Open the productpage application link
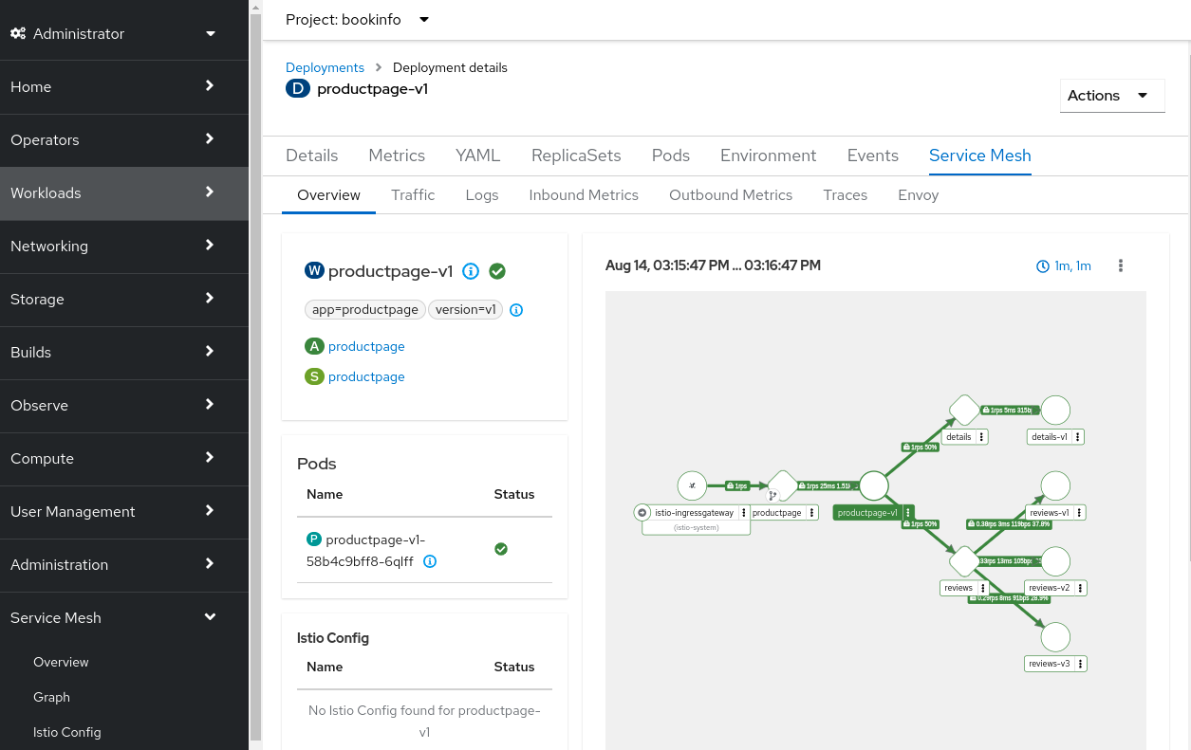The width and height of the screenshot is (1191, 750). click(x=366, y=347)
